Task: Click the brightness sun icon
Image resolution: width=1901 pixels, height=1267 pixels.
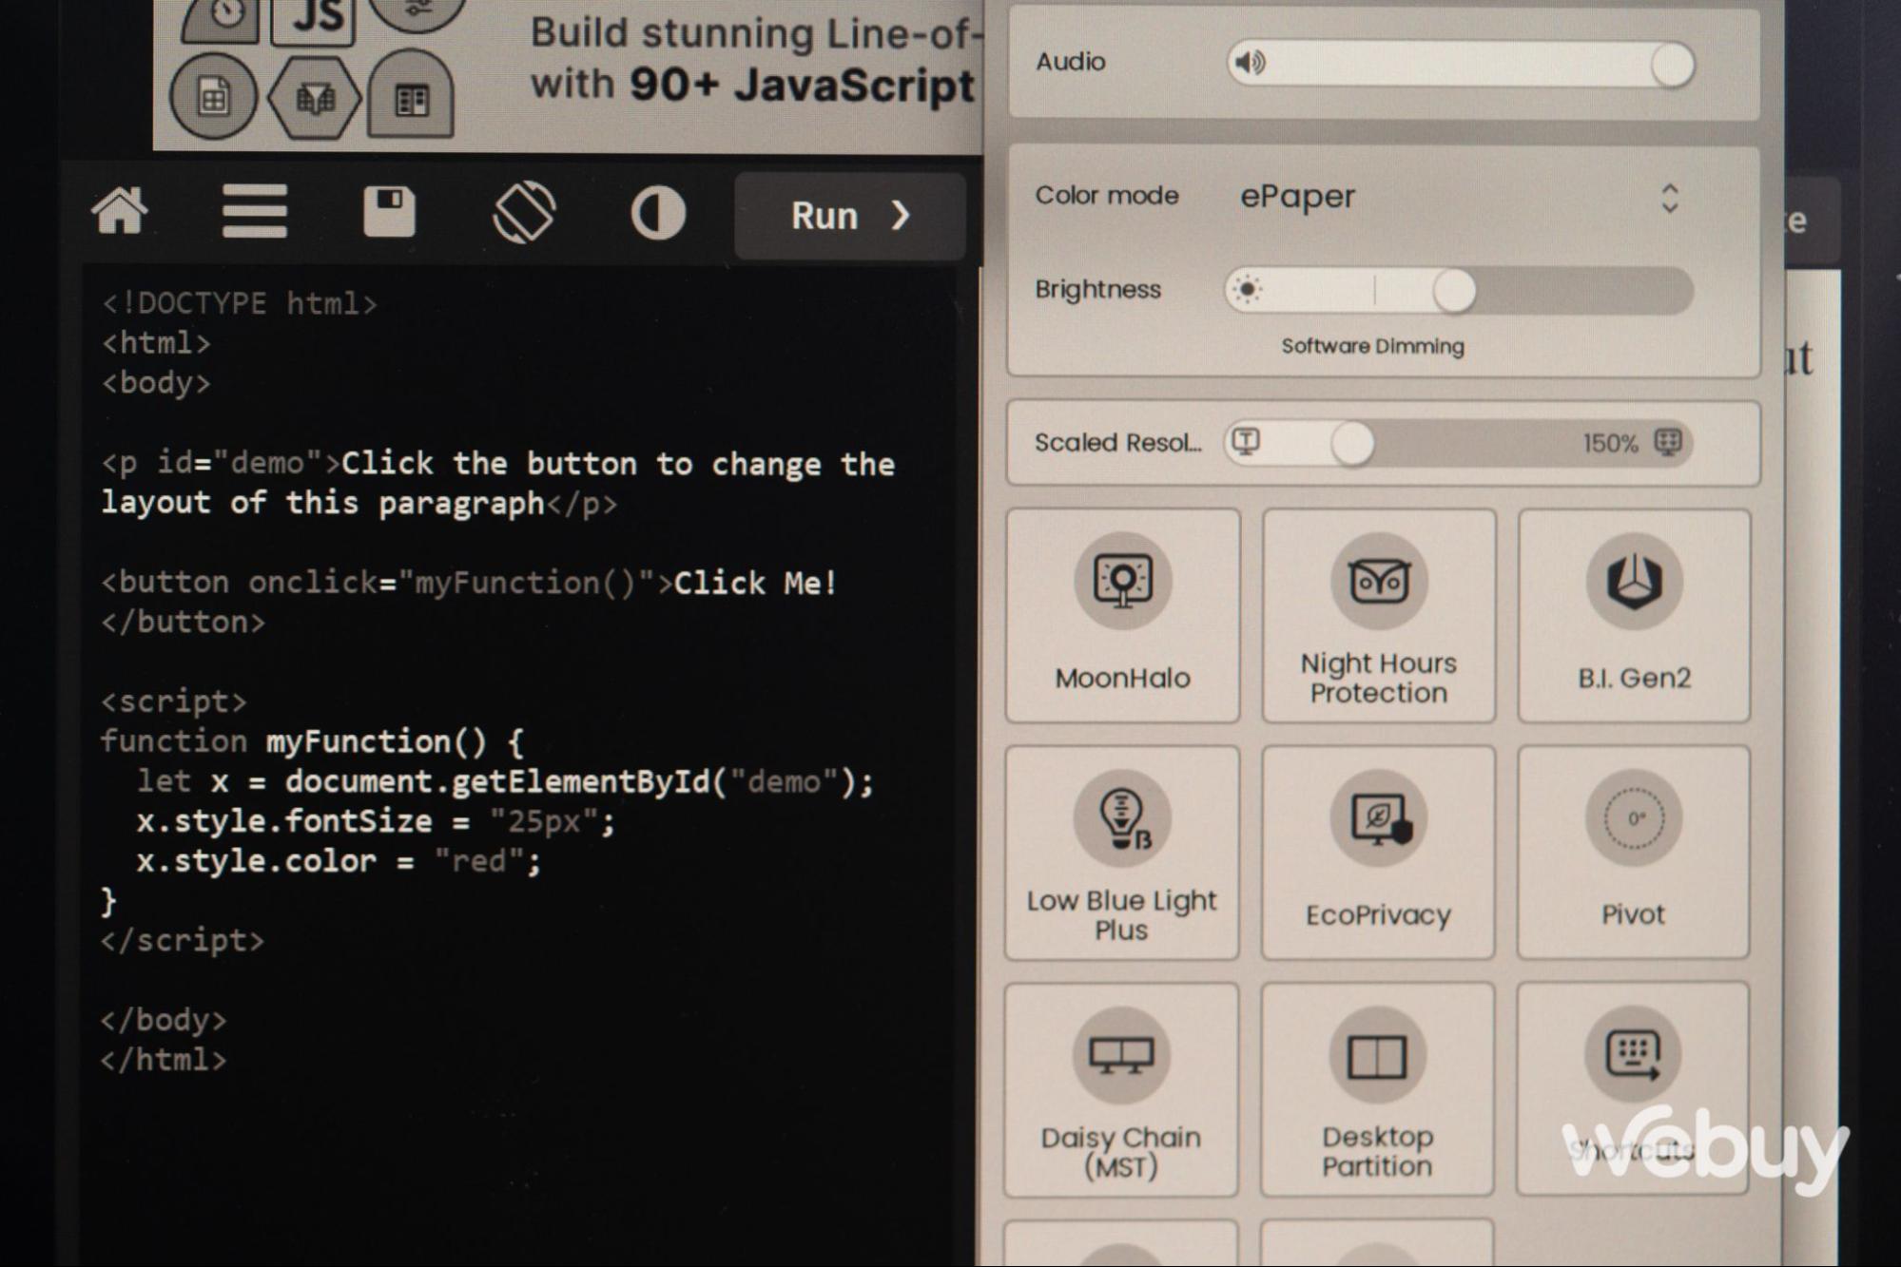Action: 1247,290
